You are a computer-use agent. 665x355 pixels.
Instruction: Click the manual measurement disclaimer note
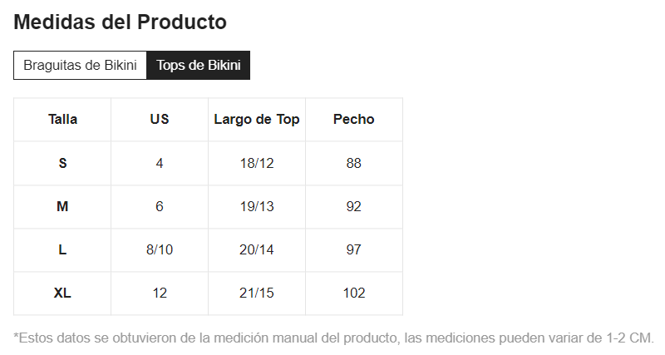334,338
